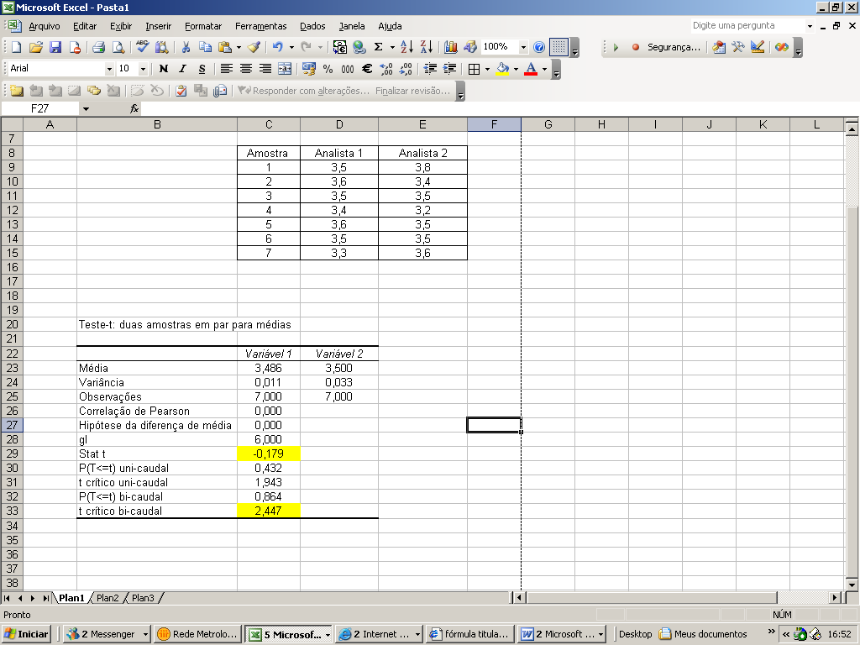Toggle Italic formatting button

[182, 69]
